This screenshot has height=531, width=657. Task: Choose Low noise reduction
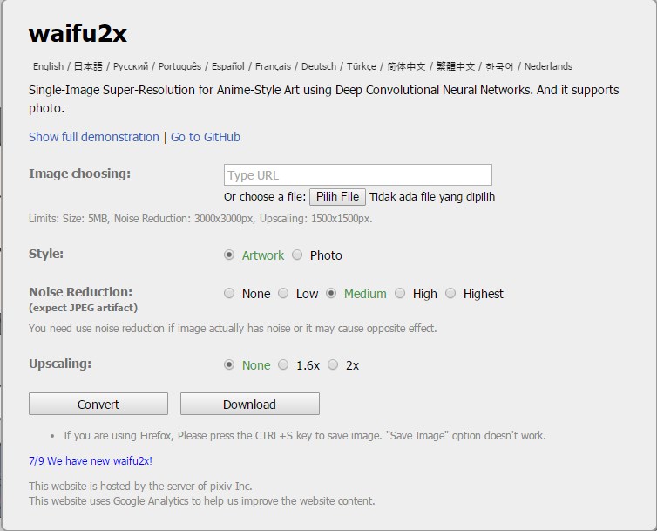tap(283, 293)
